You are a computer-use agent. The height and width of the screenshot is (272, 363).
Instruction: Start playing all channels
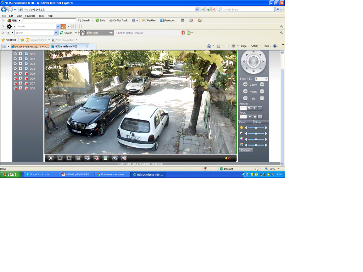pyautogui.click(x=87, y=158)
